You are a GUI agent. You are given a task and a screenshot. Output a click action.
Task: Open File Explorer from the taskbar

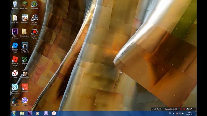coord(22,113)
